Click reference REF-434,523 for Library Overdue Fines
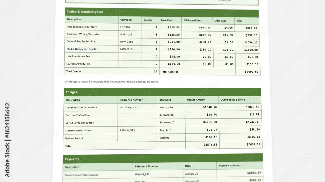Image resolution: width=325 pixels, height=182 pixels. 127,131
